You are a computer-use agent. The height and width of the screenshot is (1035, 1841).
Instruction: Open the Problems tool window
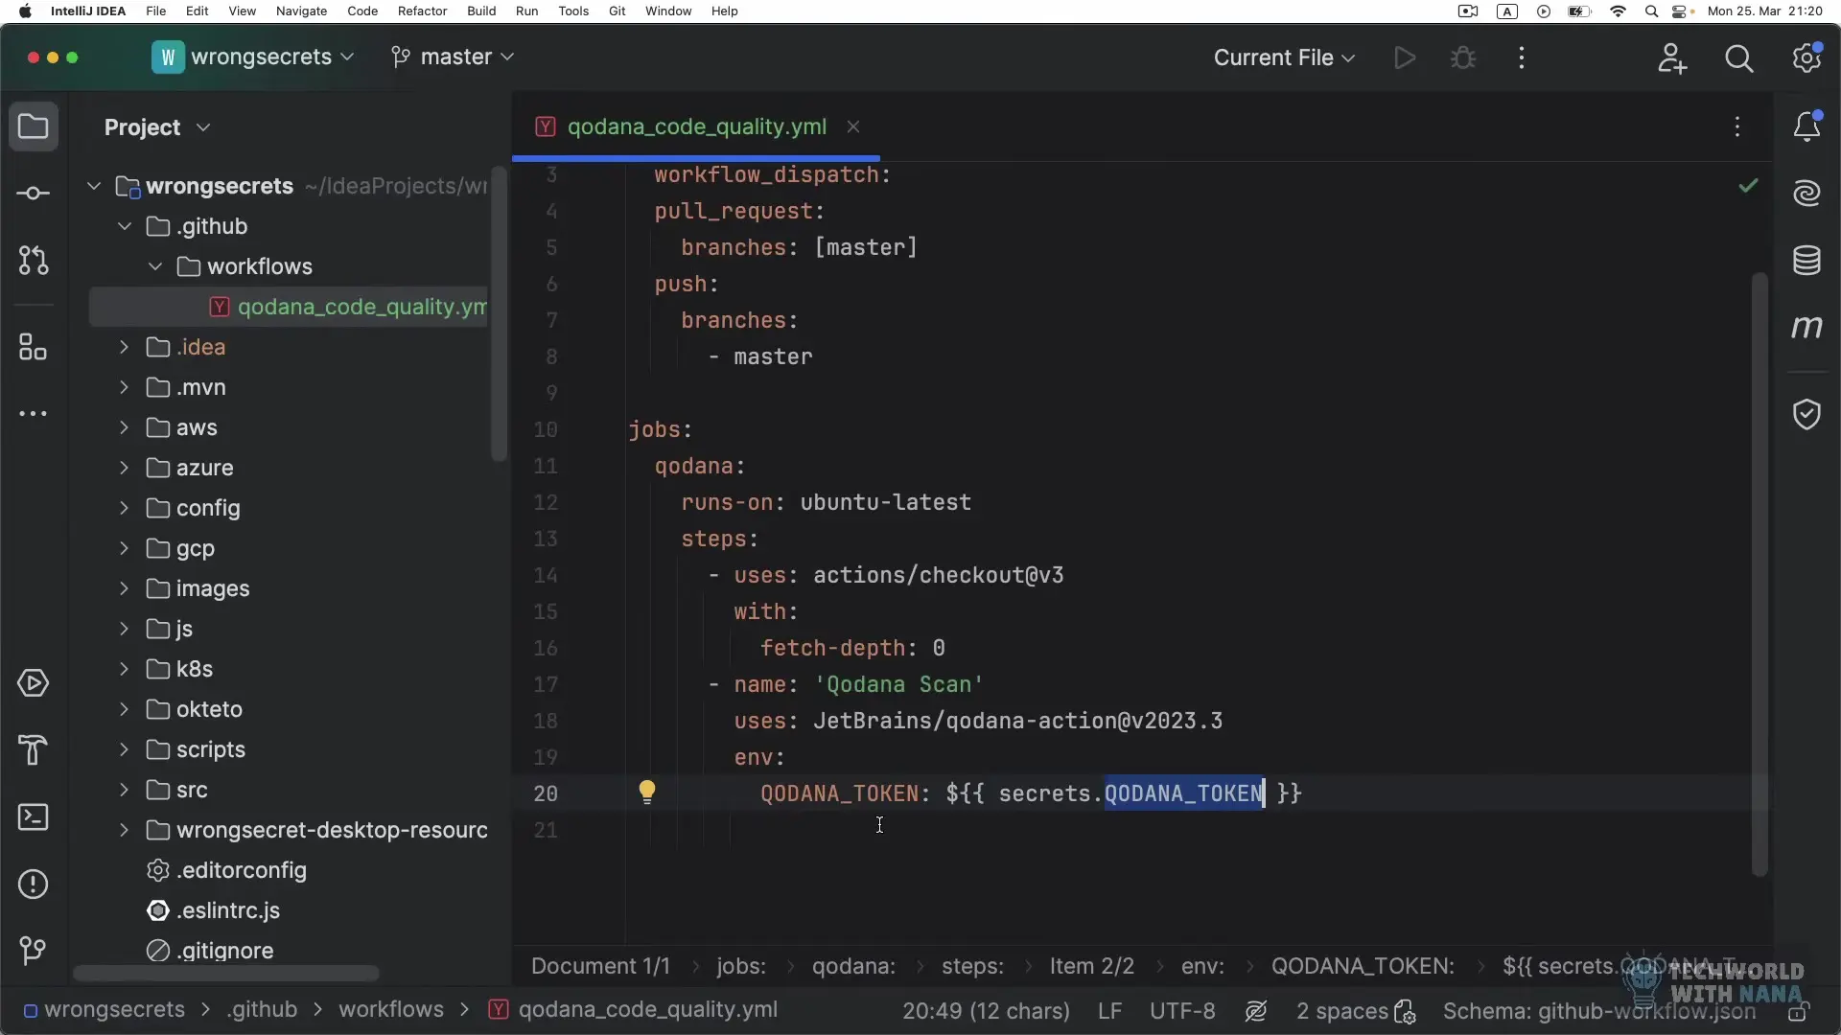[34, 884]
